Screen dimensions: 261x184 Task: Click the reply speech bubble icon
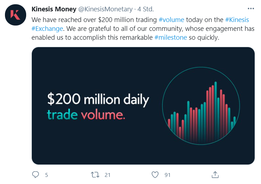coord(35,174)
